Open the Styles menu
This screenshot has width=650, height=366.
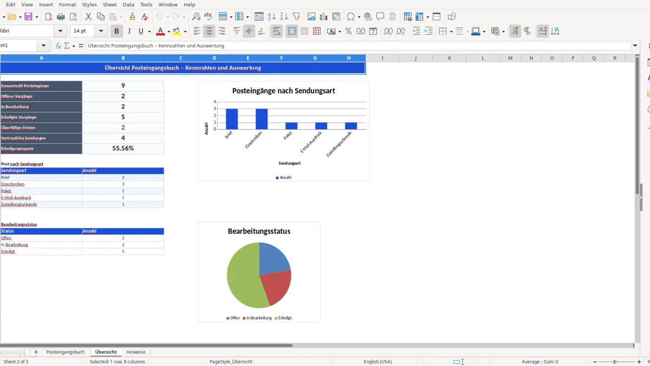pyautogui.click(x=89, y=4)
